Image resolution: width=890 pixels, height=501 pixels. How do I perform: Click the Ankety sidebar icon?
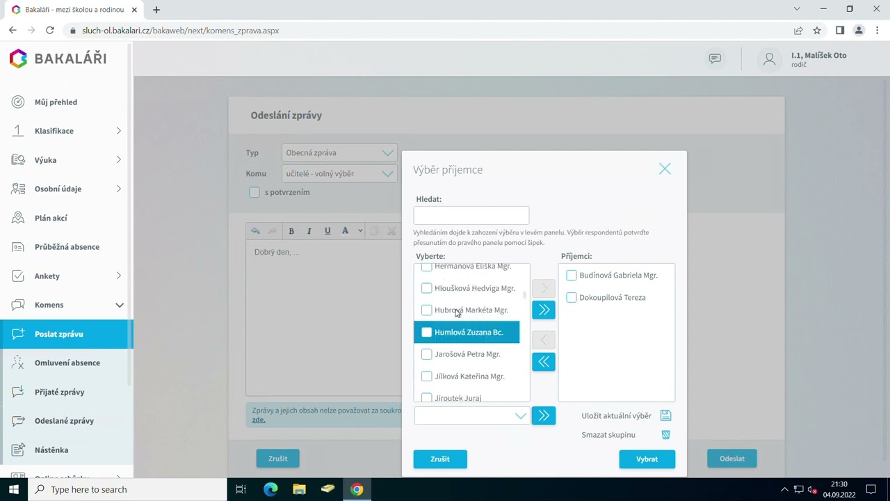tap(18, 276)
